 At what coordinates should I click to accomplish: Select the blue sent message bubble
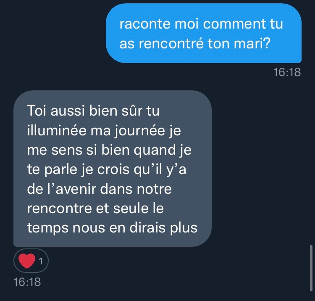point(204,33)
